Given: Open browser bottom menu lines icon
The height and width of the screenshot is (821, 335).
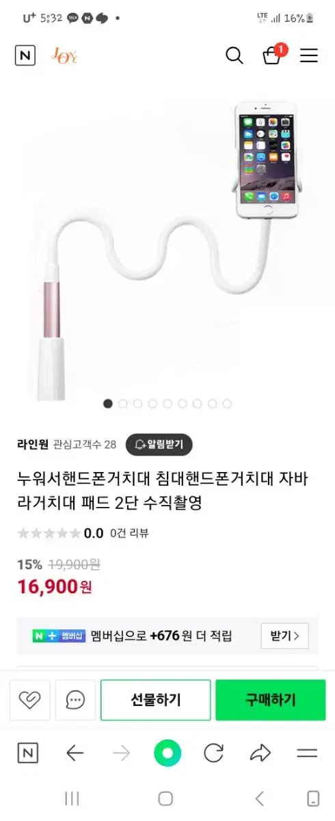Looking at the screenshot, I should 307,754.
